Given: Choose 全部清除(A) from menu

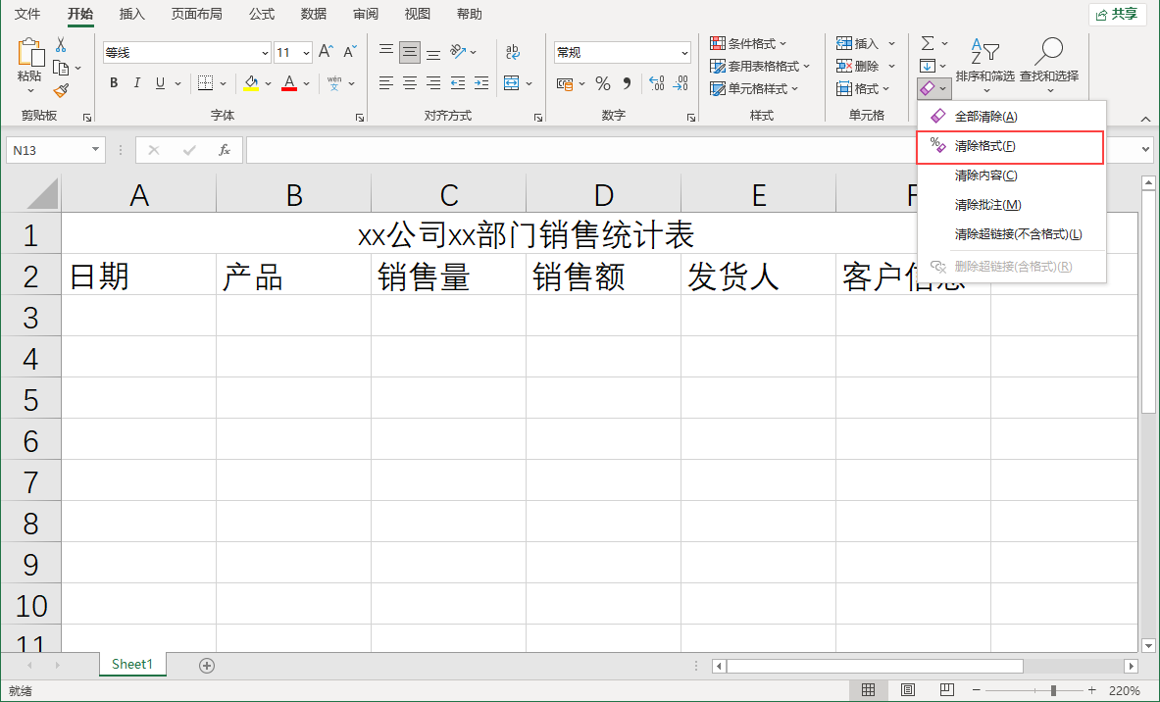Looking at the screenshot, I should coord(1011,116).
